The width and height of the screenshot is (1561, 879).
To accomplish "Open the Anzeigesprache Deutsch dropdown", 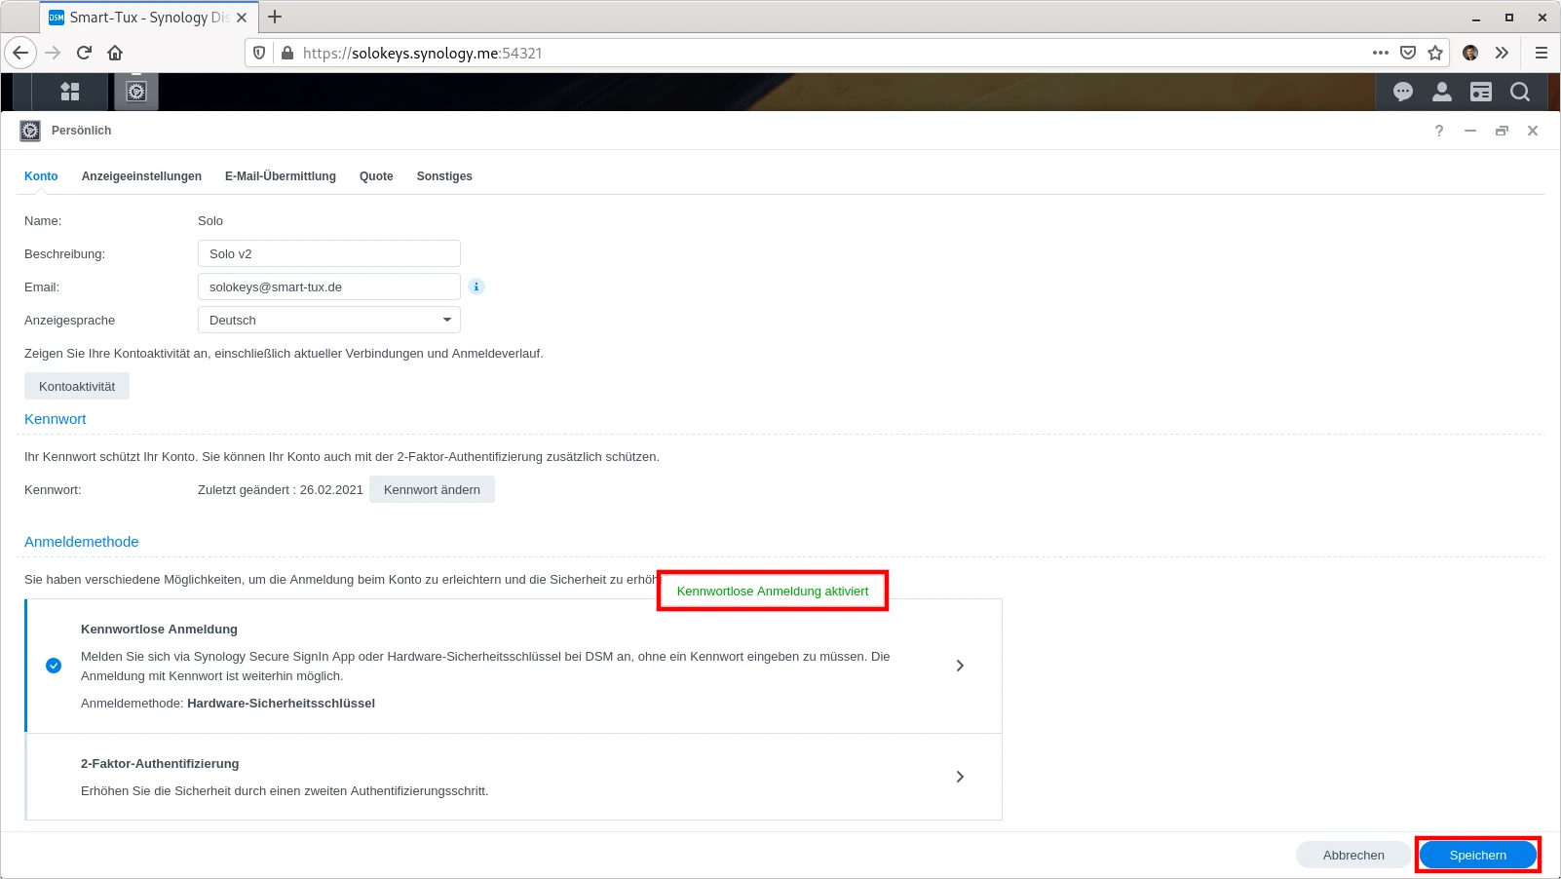I will tap(329, 320).
